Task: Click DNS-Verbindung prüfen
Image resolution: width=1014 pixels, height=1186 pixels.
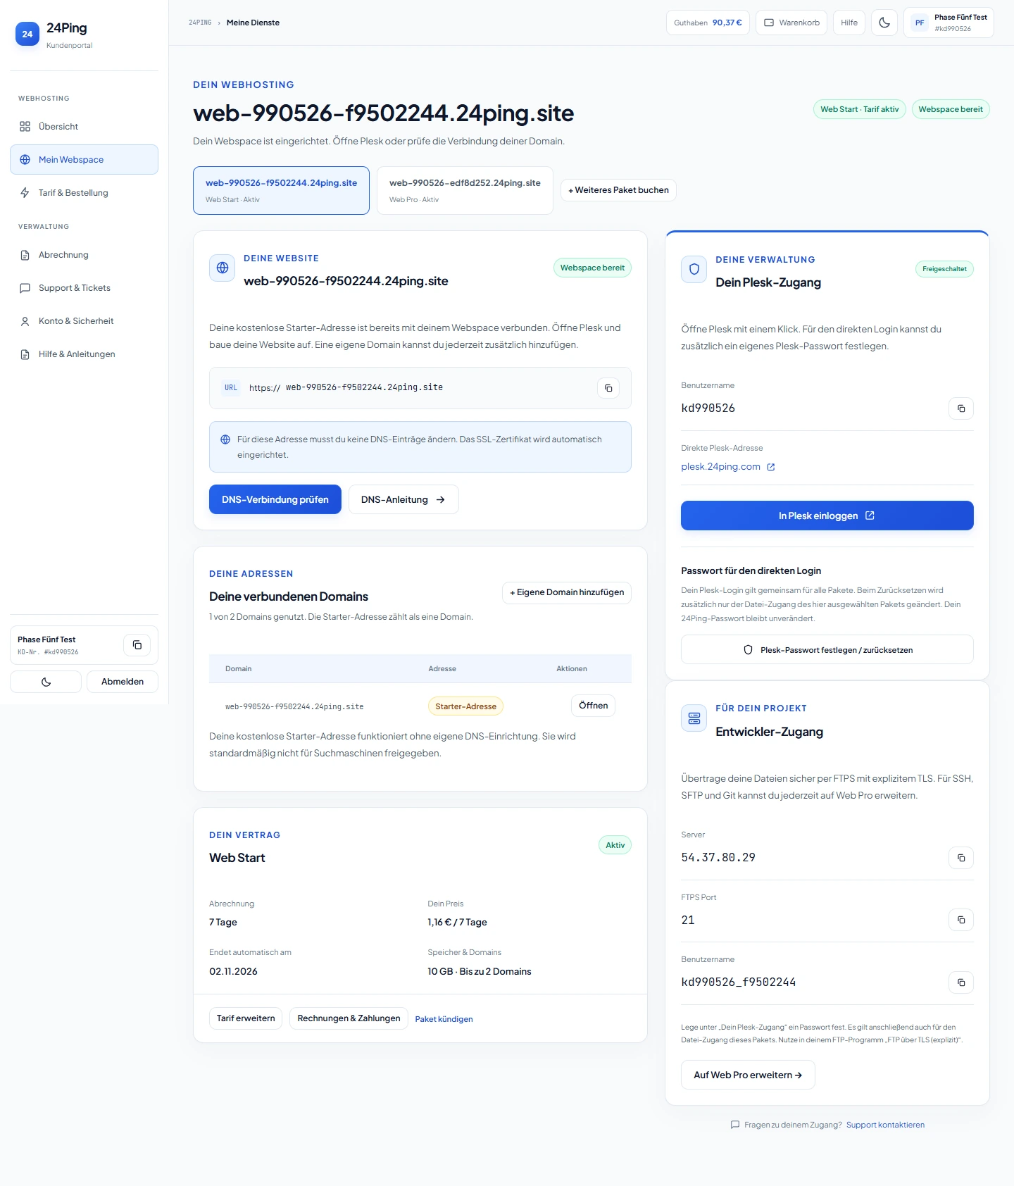Action: [x=275, y=499]
